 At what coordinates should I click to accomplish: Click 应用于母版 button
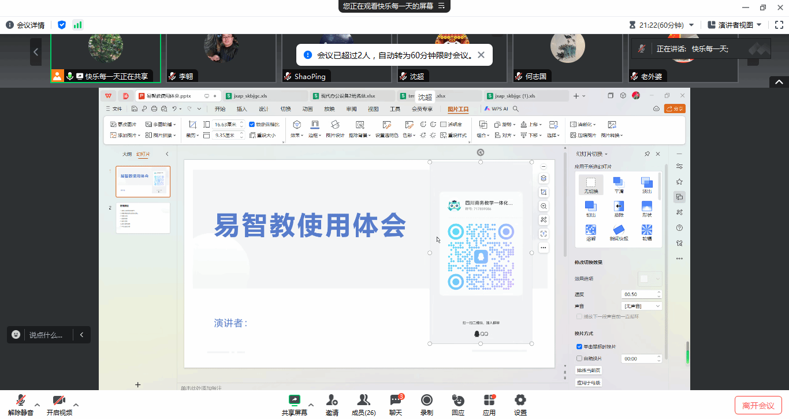(589, 383)
